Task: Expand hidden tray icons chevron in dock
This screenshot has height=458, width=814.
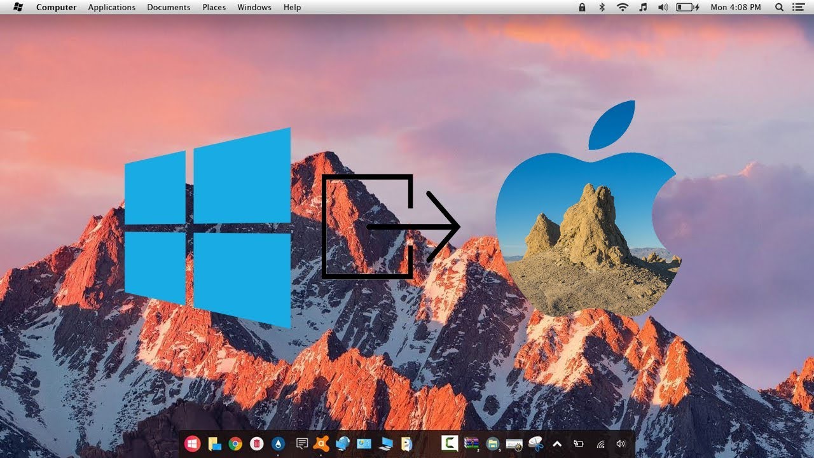Action: [x=557, y=444]
